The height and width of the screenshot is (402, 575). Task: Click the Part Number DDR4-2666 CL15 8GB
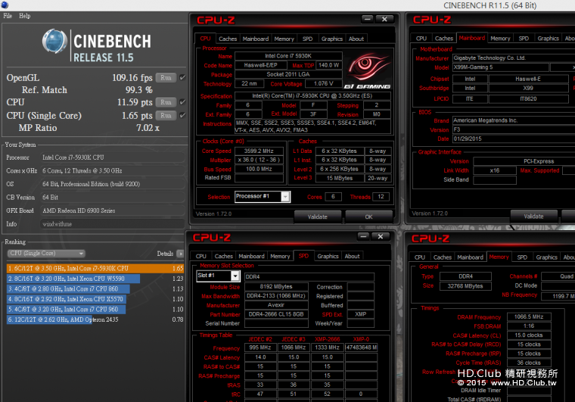[276, 314]
